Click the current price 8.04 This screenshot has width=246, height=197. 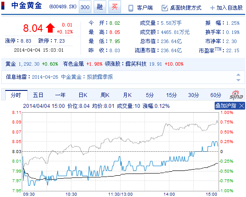point(33,28)
